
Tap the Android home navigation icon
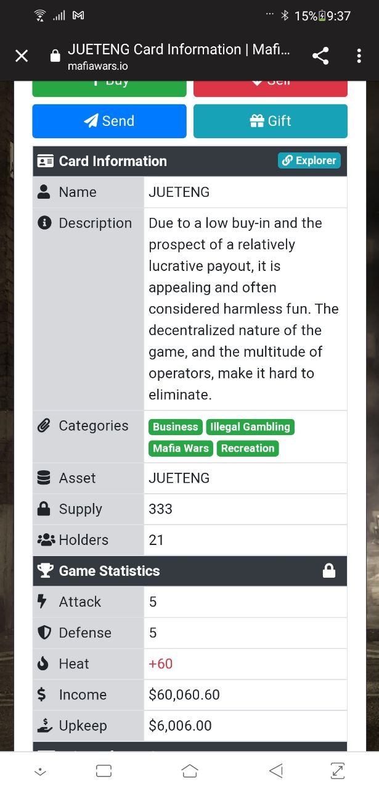(190, 770)
